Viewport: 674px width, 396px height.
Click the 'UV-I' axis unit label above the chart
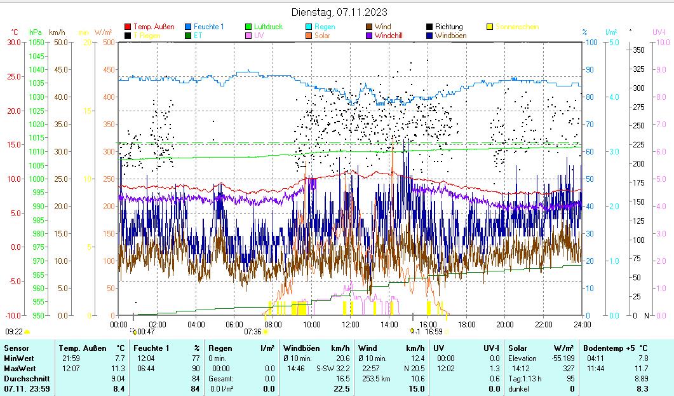659,32
